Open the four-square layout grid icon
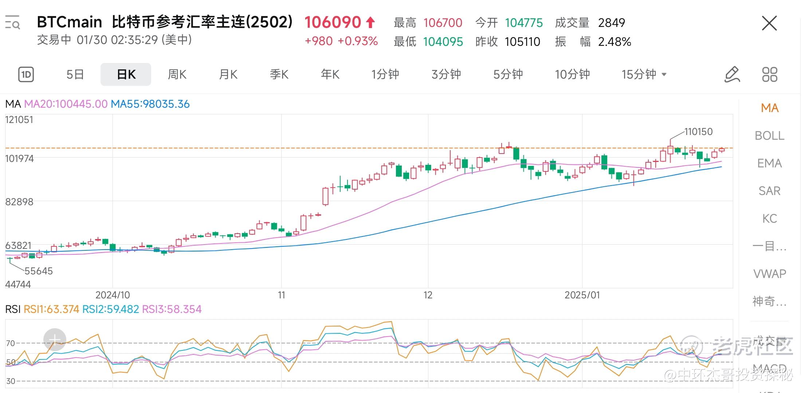 coord(769,75)
